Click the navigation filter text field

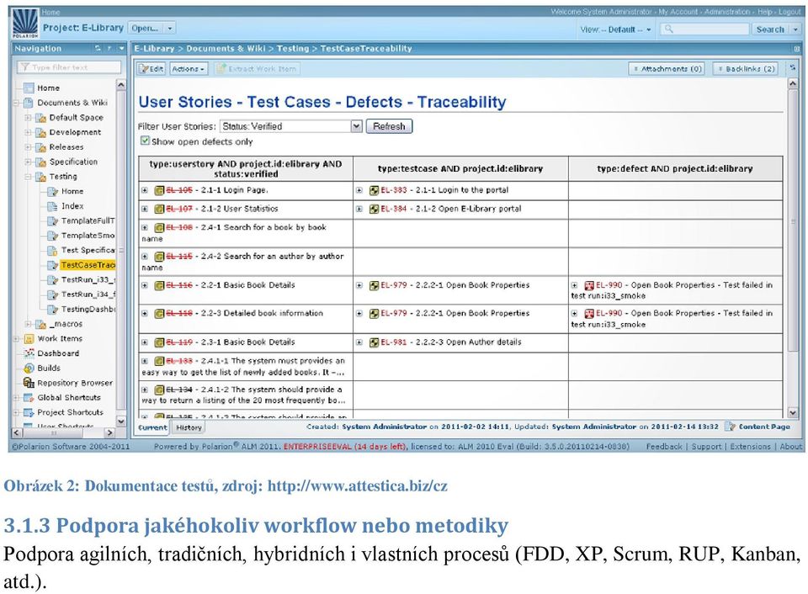coord(70,67)
